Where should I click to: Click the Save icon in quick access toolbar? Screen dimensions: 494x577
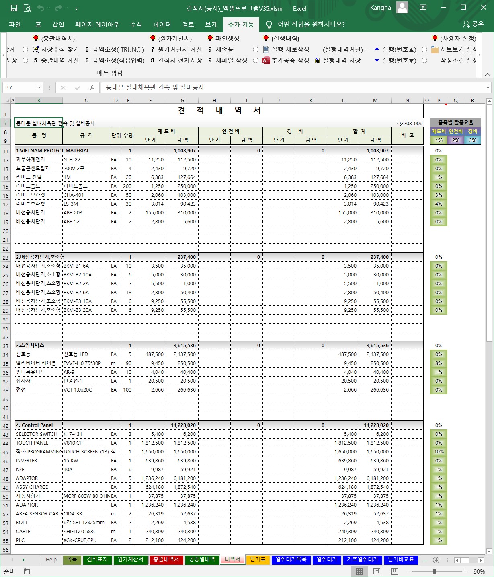coord(14,8)
